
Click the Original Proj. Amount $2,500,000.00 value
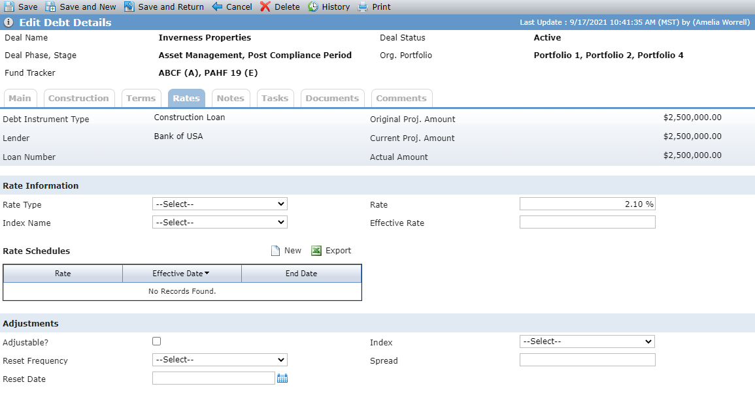[692, 118]
